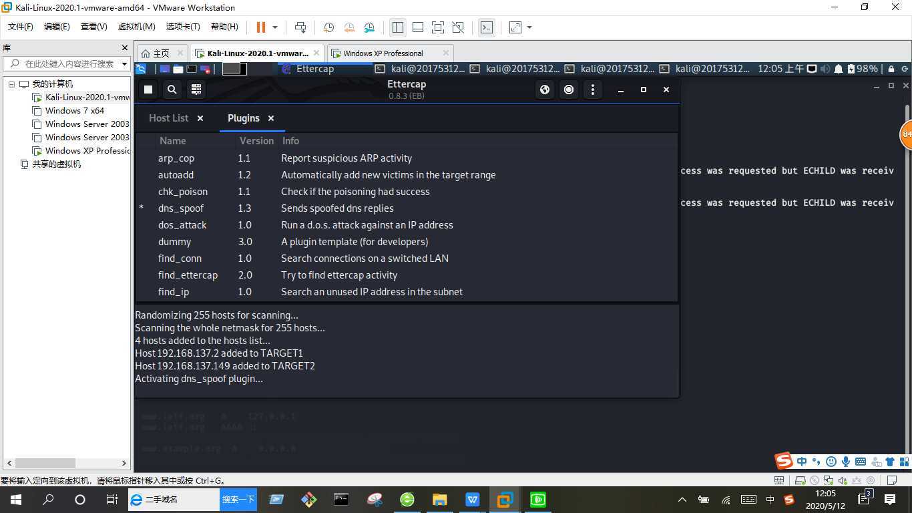The width and height of the screenshot is (912, 513).
Task: Open Kali panel notification bell
Action: [x=839, y=69]
